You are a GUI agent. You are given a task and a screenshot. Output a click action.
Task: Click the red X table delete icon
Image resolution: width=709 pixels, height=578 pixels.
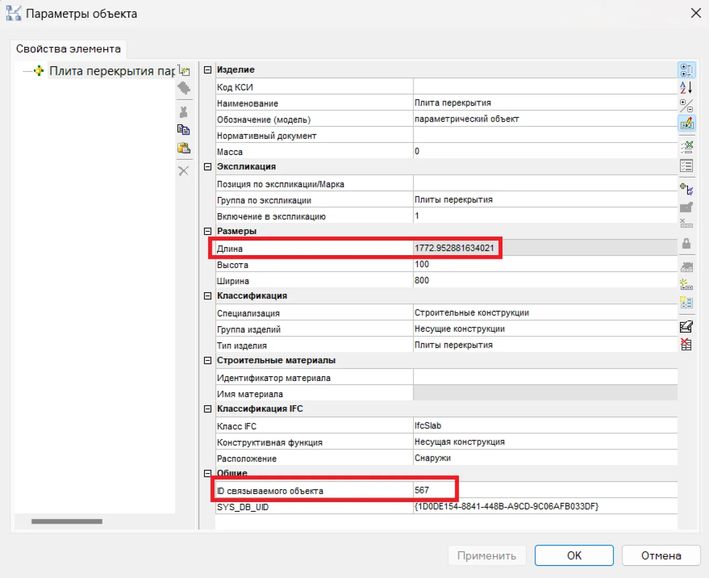(x=686, y=344)
